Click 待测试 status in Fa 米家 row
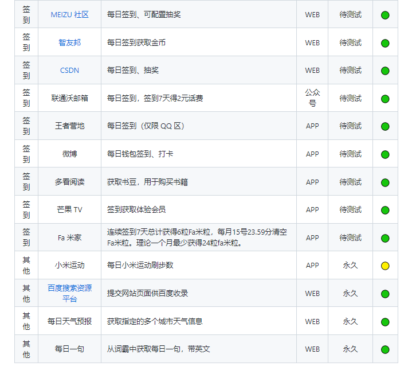The image size is (412, 370). point(350,237)
